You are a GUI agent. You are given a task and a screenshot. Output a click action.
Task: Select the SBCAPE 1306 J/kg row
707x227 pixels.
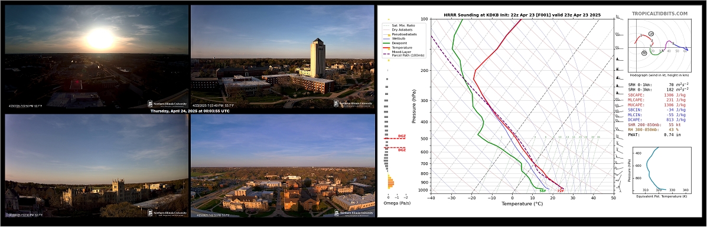click(x=657, y=94)
